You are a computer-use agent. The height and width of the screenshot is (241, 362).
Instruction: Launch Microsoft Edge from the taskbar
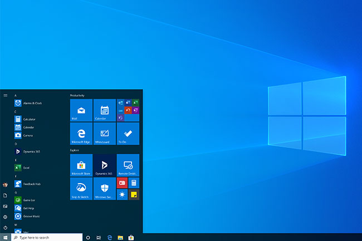tap(110, 238)
